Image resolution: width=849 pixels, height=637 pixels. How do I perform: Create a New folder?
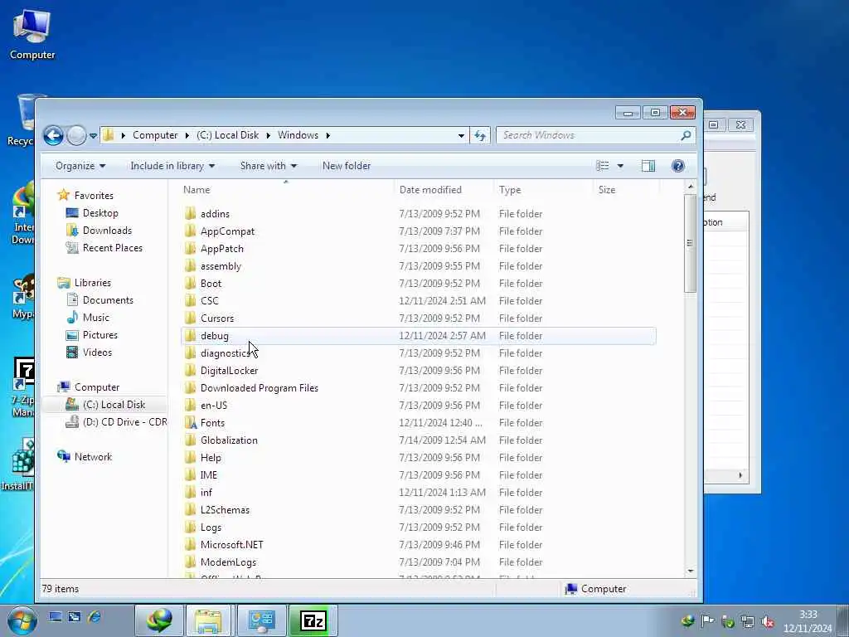point(347,166)
